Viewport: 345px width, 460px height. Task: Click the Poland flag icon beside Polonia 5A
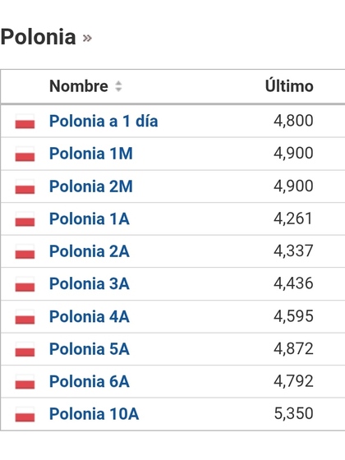[x=25, y=349]
